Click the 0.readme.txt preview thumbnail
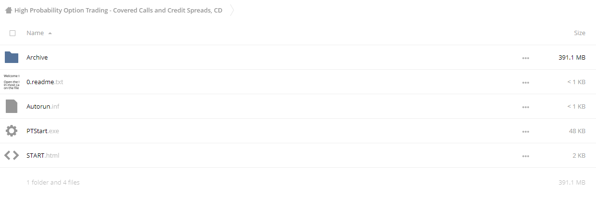The width and height of the screenshot is (596, 212). coord(12,82)
